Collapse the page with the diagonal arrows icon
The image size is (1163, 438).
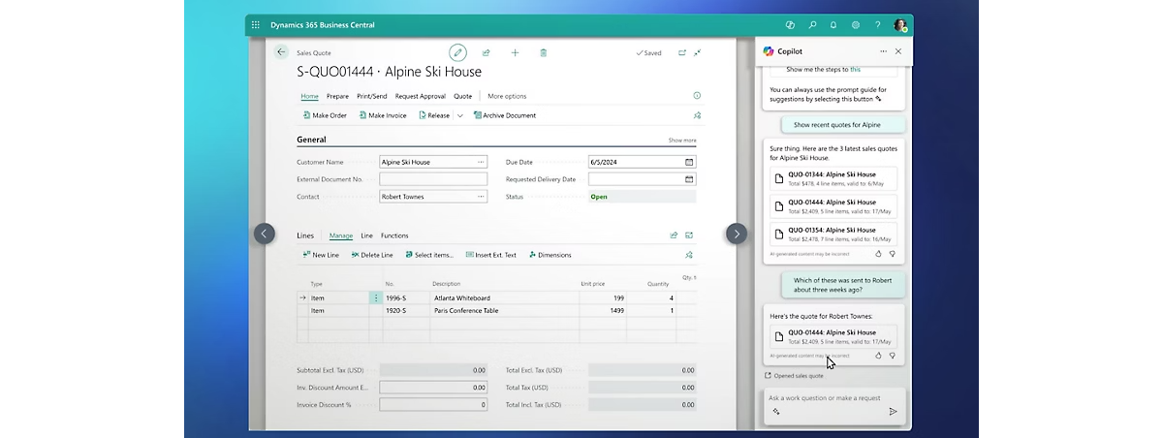pos(697,52)
